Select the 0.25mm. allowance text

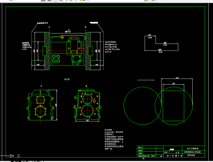(x=109, y=134)
